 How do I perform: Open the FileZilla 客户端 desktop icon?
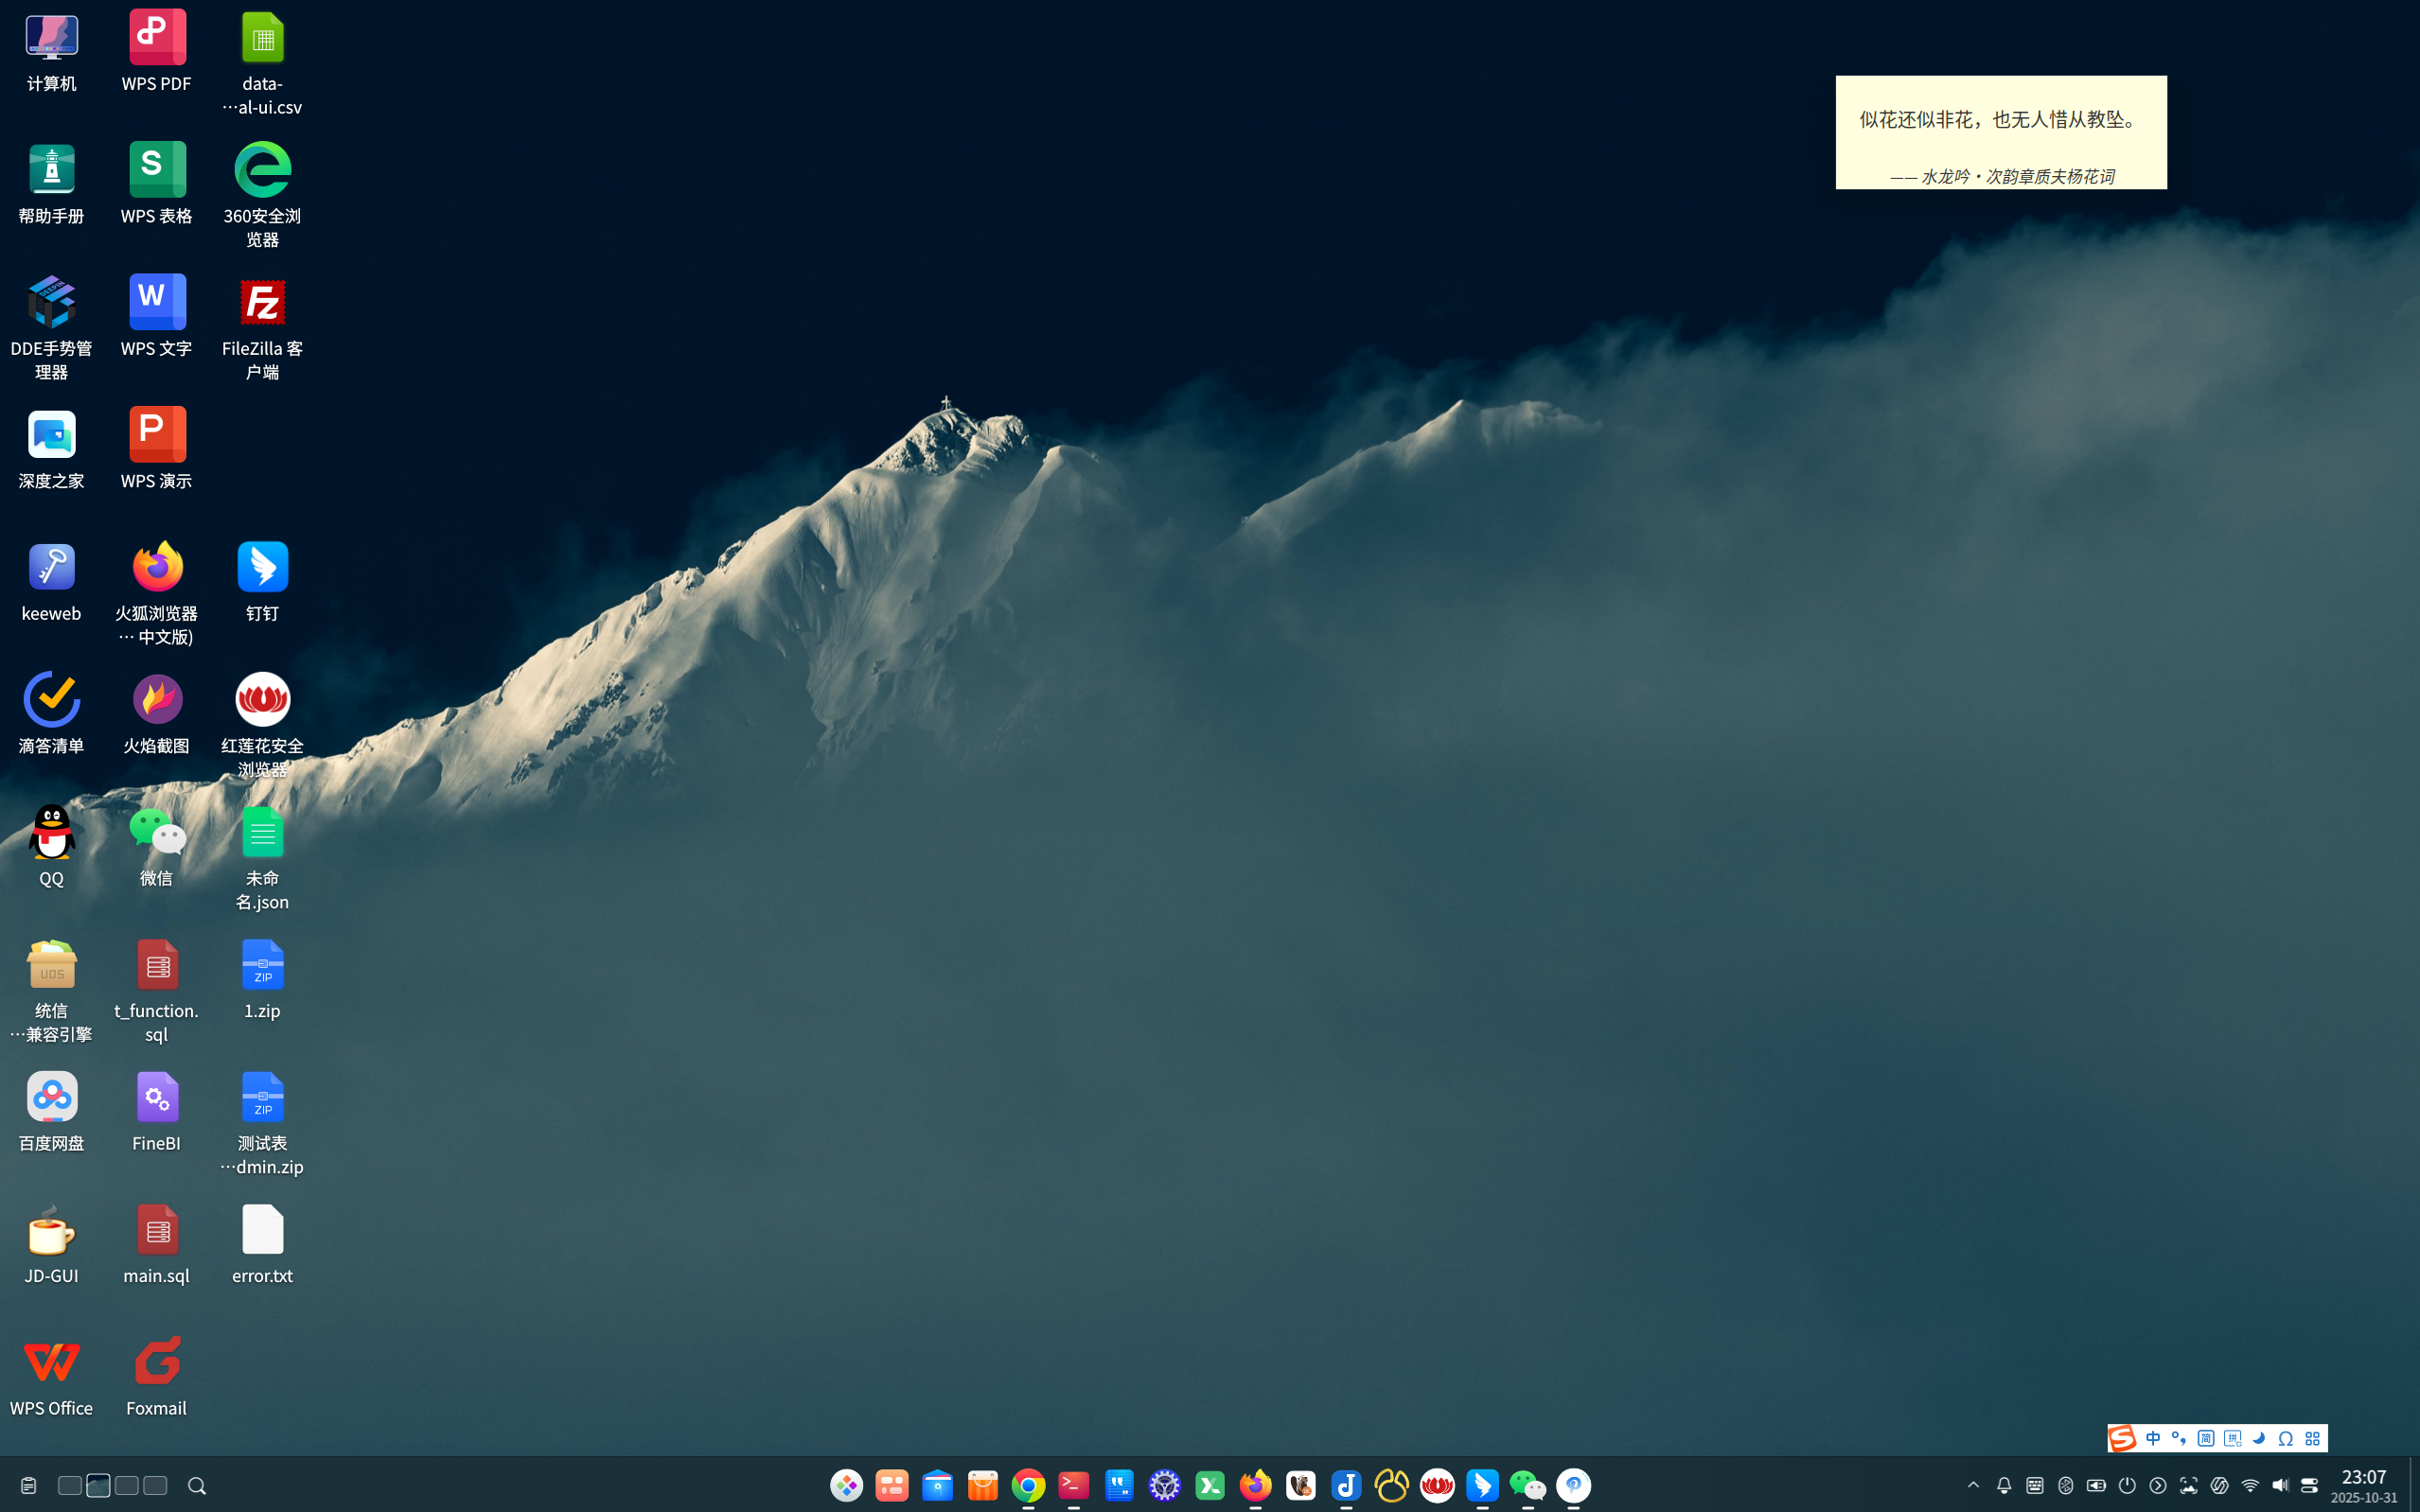(262, 303)
